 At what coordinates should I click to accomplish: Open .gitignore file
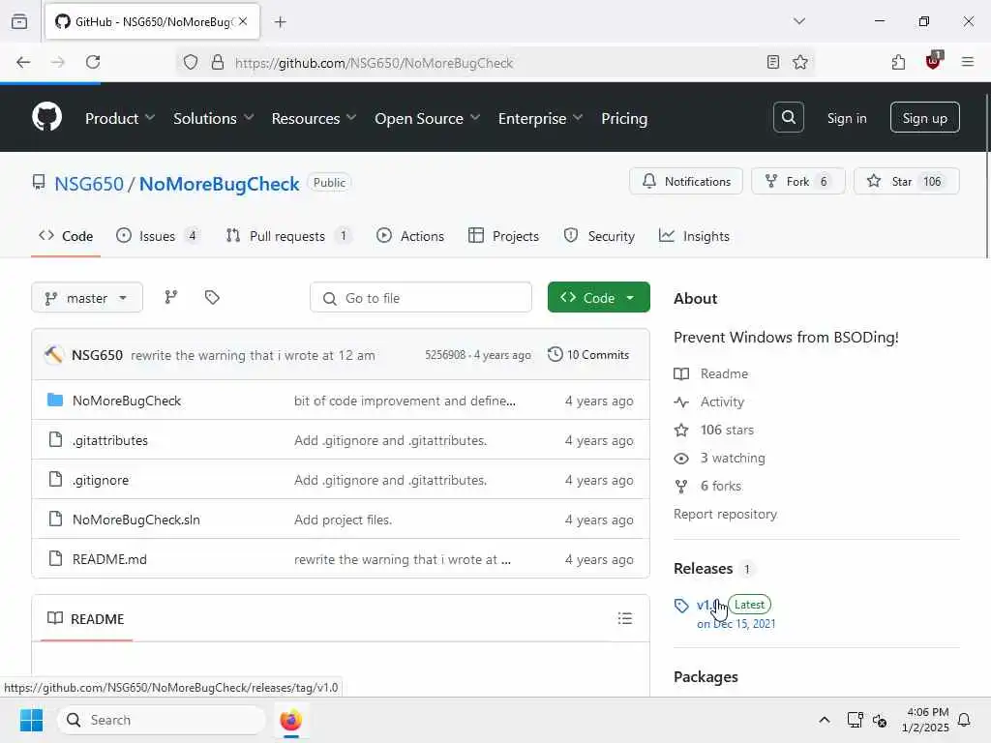pos(100,480)
